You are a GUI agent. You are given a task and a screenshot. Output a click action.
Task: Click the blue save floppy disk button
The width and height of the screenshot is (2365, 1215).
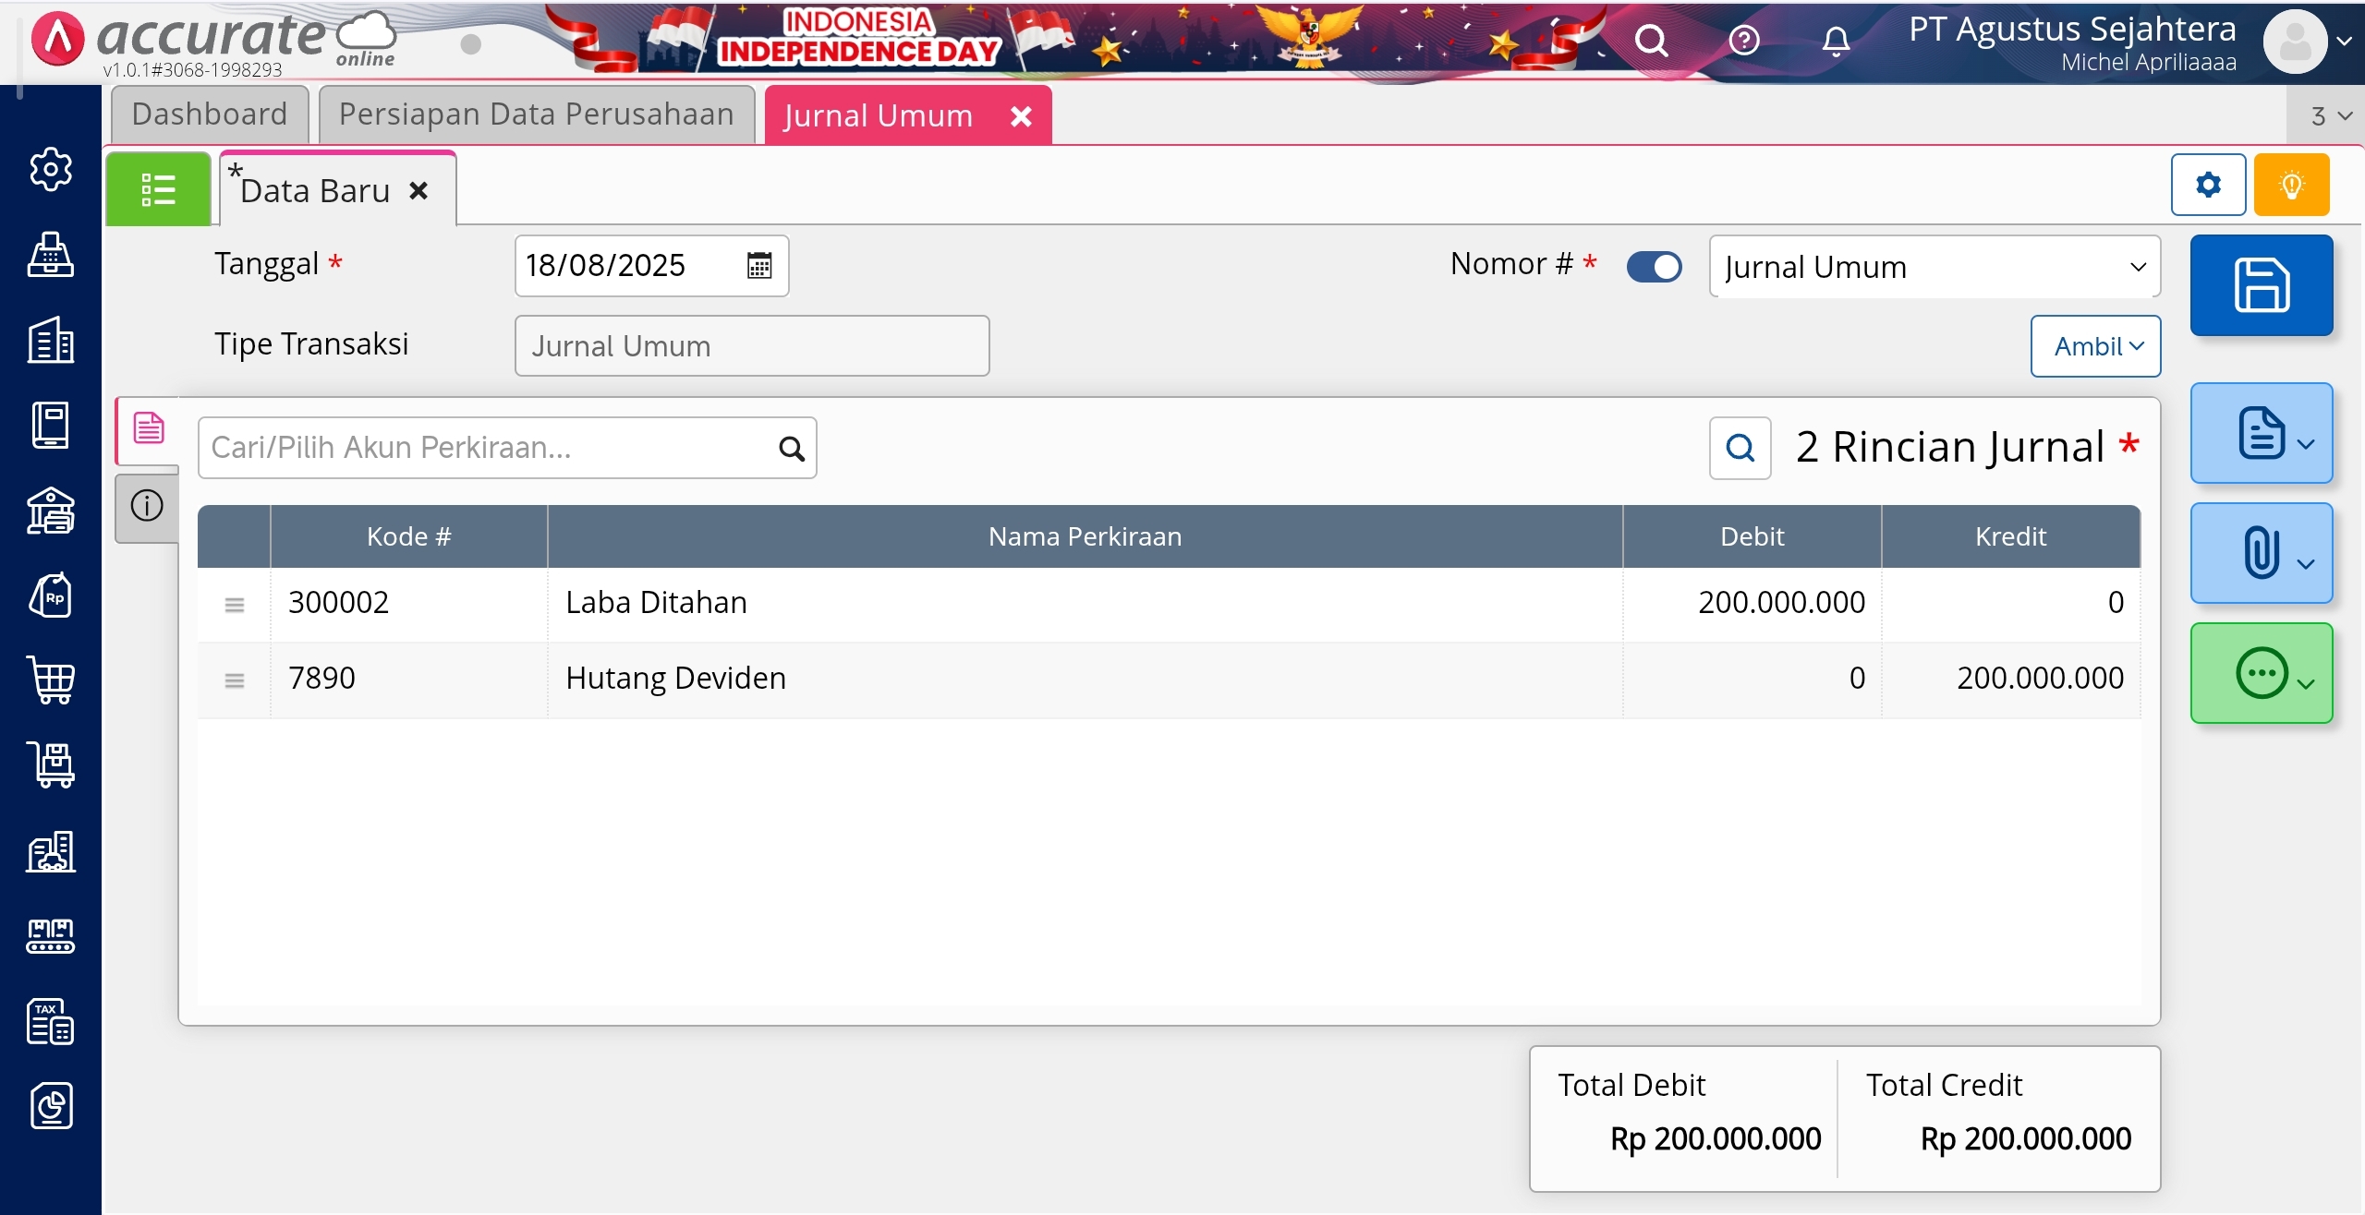2261,285
